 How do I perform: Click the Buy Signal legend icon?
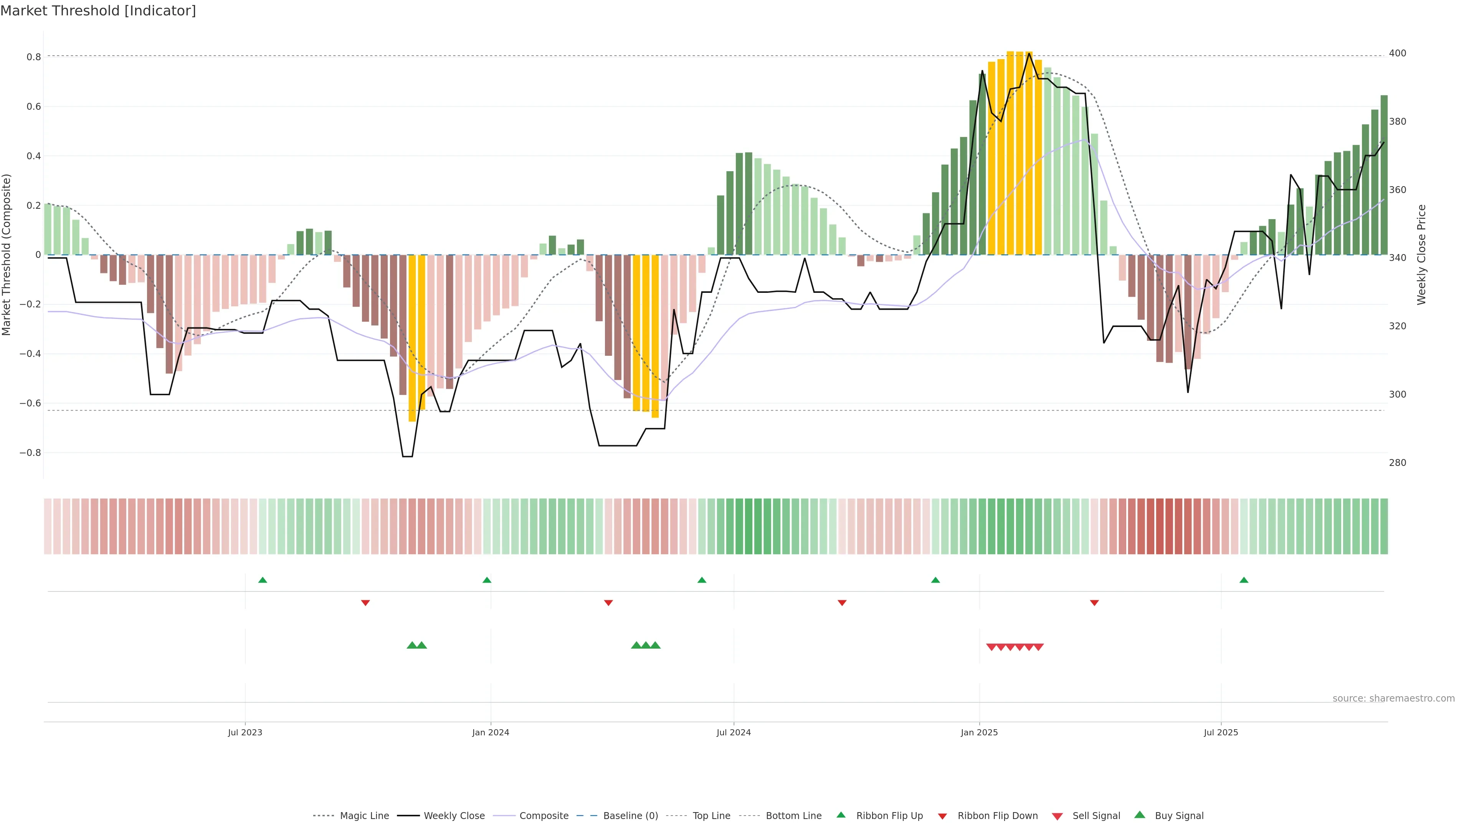(1139, 815)
